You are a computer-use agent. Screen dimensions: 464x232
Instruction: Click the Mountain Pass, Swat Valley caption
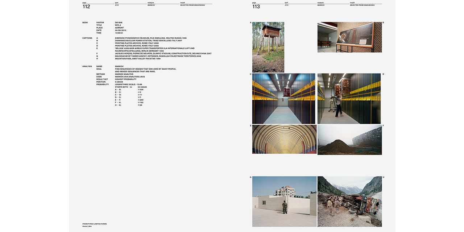click(x=138, y=59)
